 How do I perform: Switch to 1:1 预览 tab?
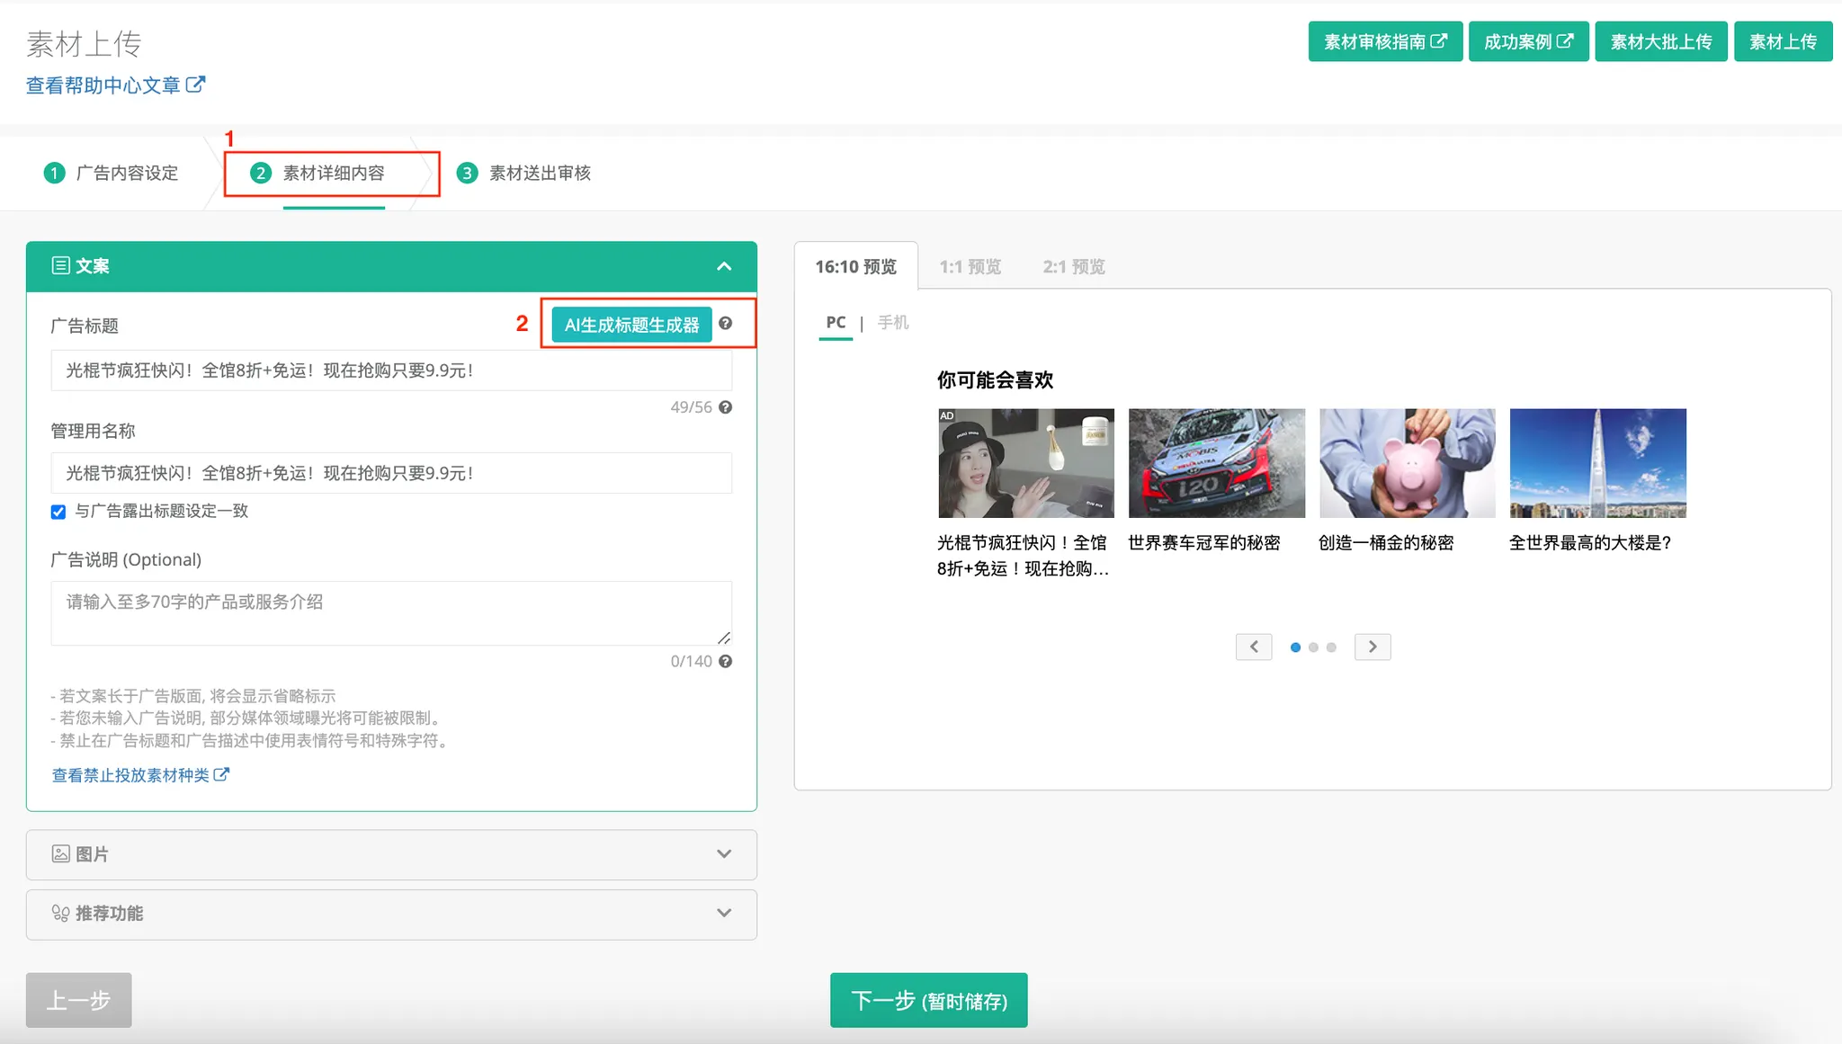click(970, 267)
